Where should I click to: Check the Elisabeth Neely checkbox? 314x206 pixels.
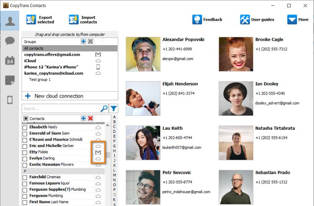25,128
